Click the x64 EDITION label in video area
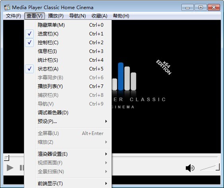Screen dimensions: 224x188 (164, 67)
